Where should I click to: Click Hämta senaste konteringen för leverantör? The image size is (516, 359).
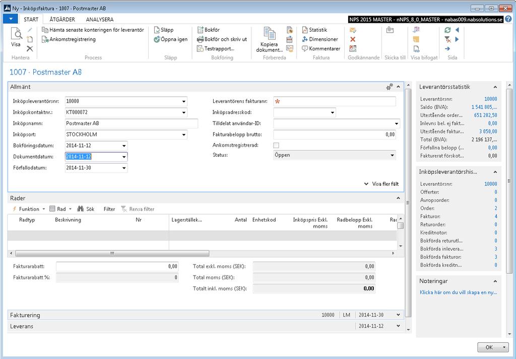click(x=93, y=30)
